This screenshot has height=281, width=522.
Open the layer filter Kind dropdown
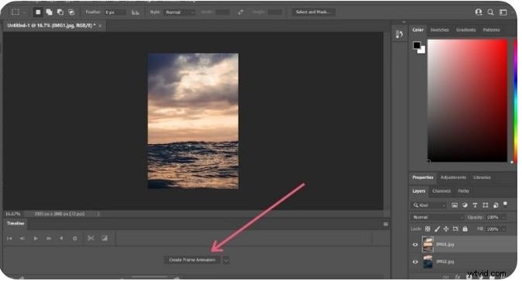tap(429, 205)
